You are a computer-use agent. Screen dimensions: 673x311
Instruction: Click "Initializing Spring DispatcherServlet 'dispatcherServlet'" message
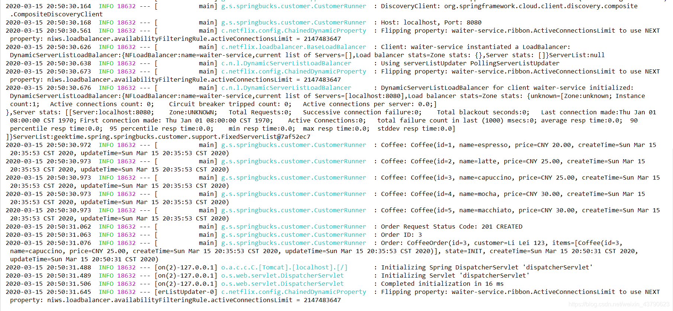point(487,268)
